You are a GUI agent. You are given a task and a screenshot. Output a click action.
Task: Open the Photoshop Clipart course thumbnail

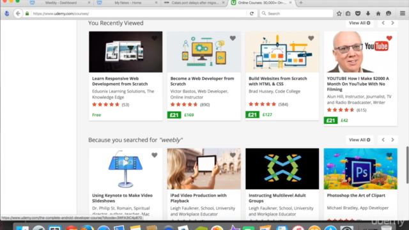tap(360, 169)
